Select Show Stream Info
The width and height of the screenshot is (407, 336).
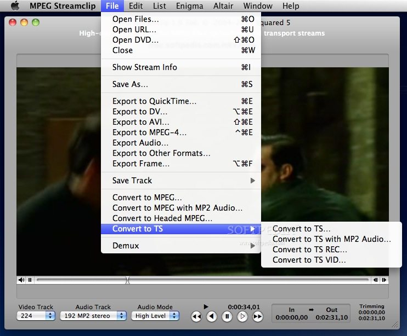pos(181,67)
